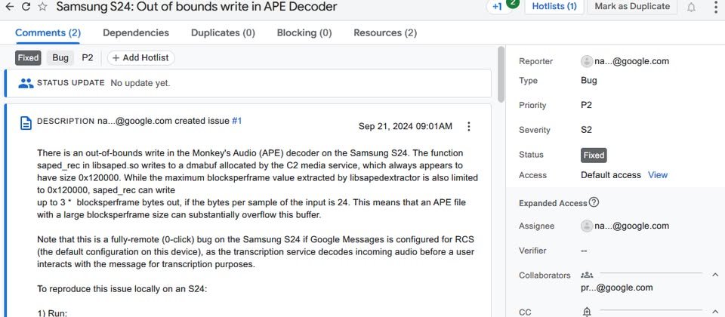Switch to the Dependencies tab
The image size is (725, 317).
[136, 32]
